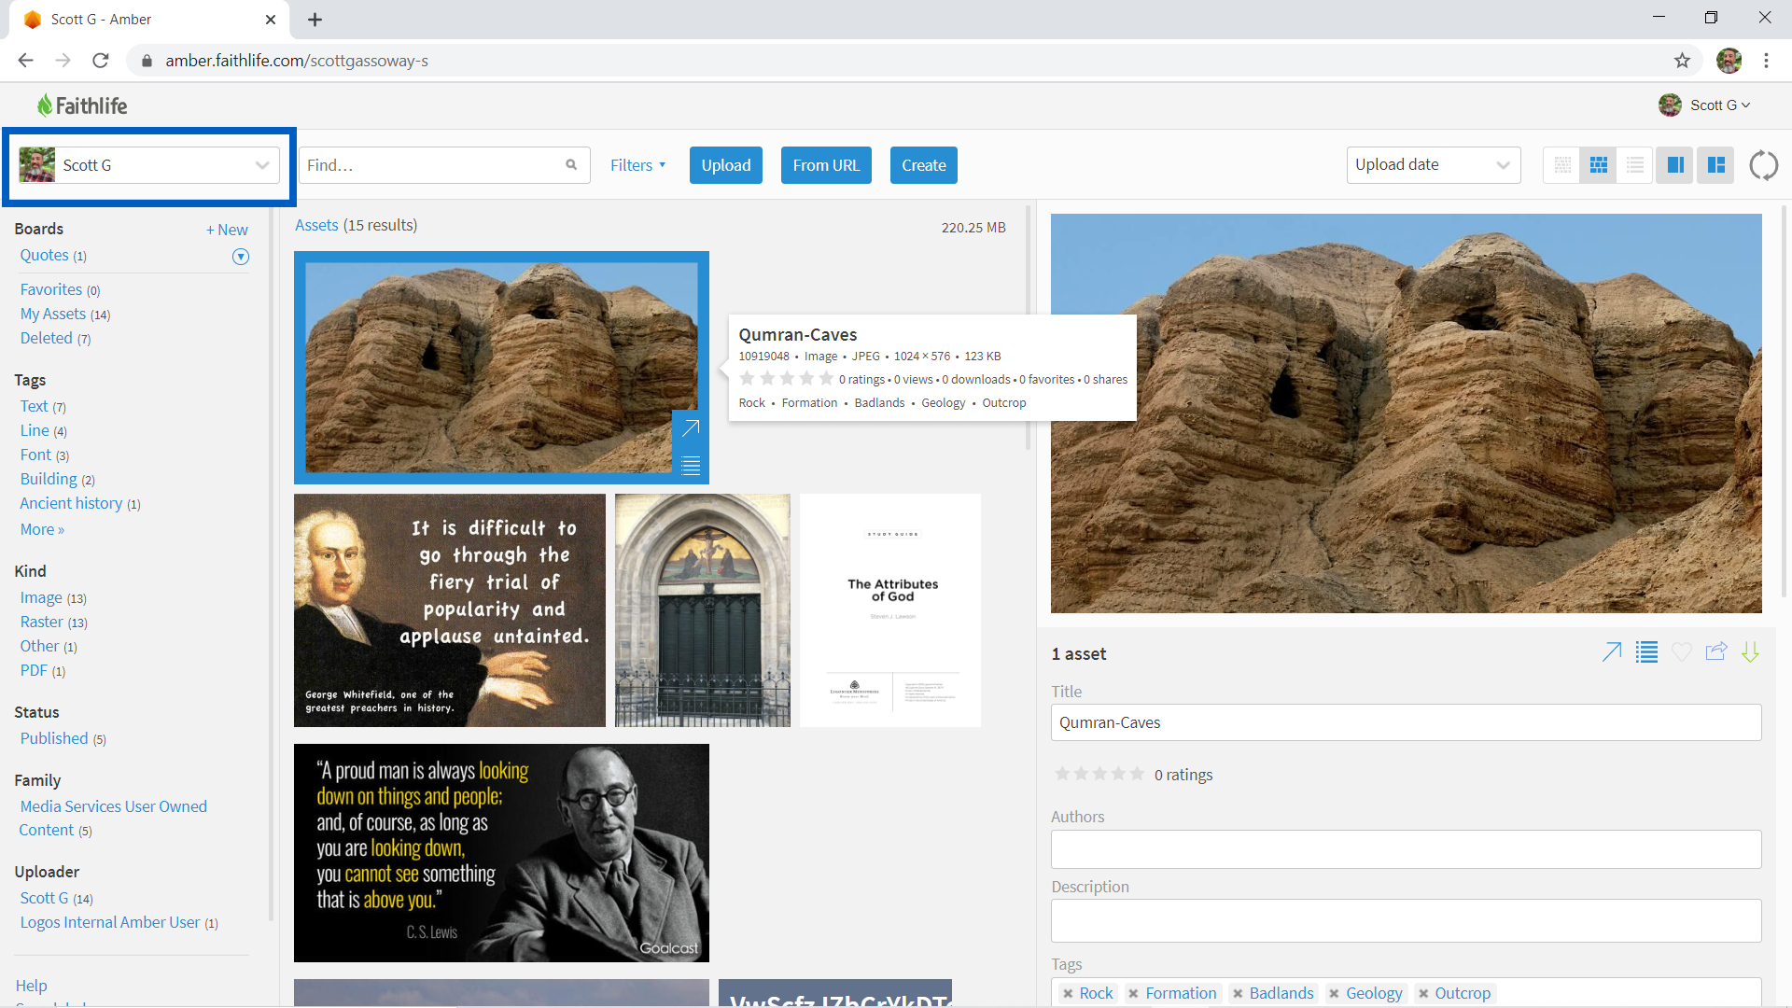The width and height of the screenshot is (1792, 1008).
Task: Select the C.S. Lewis quote thumbnail
Action: click(x=501, y=853)
